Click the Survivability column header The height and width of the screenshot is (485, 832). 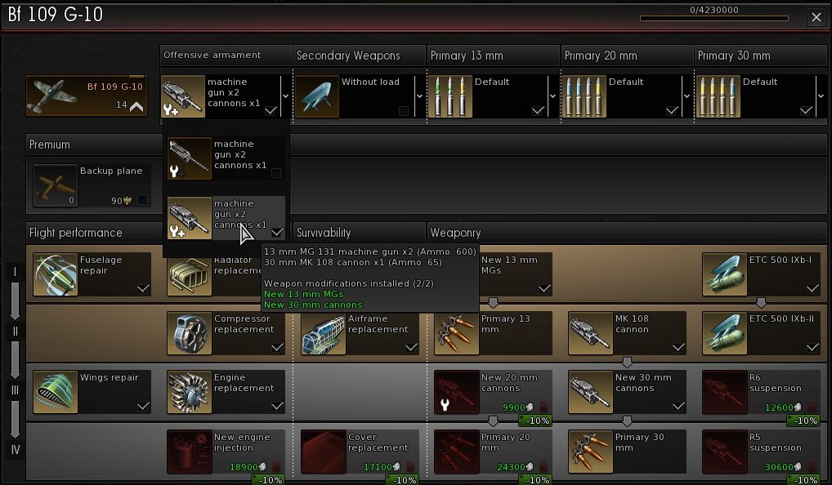(x=360, y=233)
